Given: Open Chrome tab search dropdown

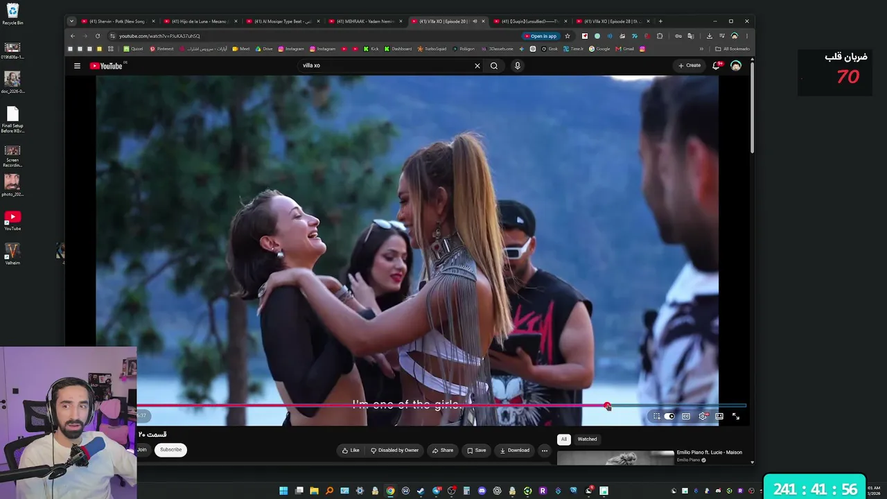Looking at the screenshot, I should tap(71, 21).
